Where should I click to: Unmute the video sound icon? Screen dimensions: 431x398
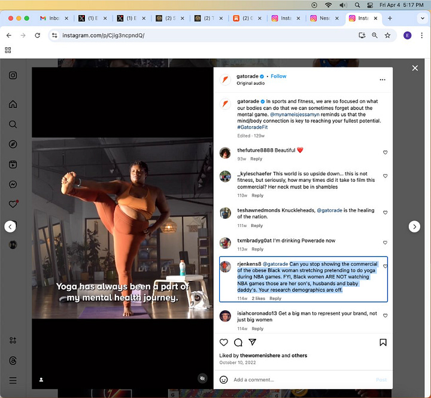202,378
